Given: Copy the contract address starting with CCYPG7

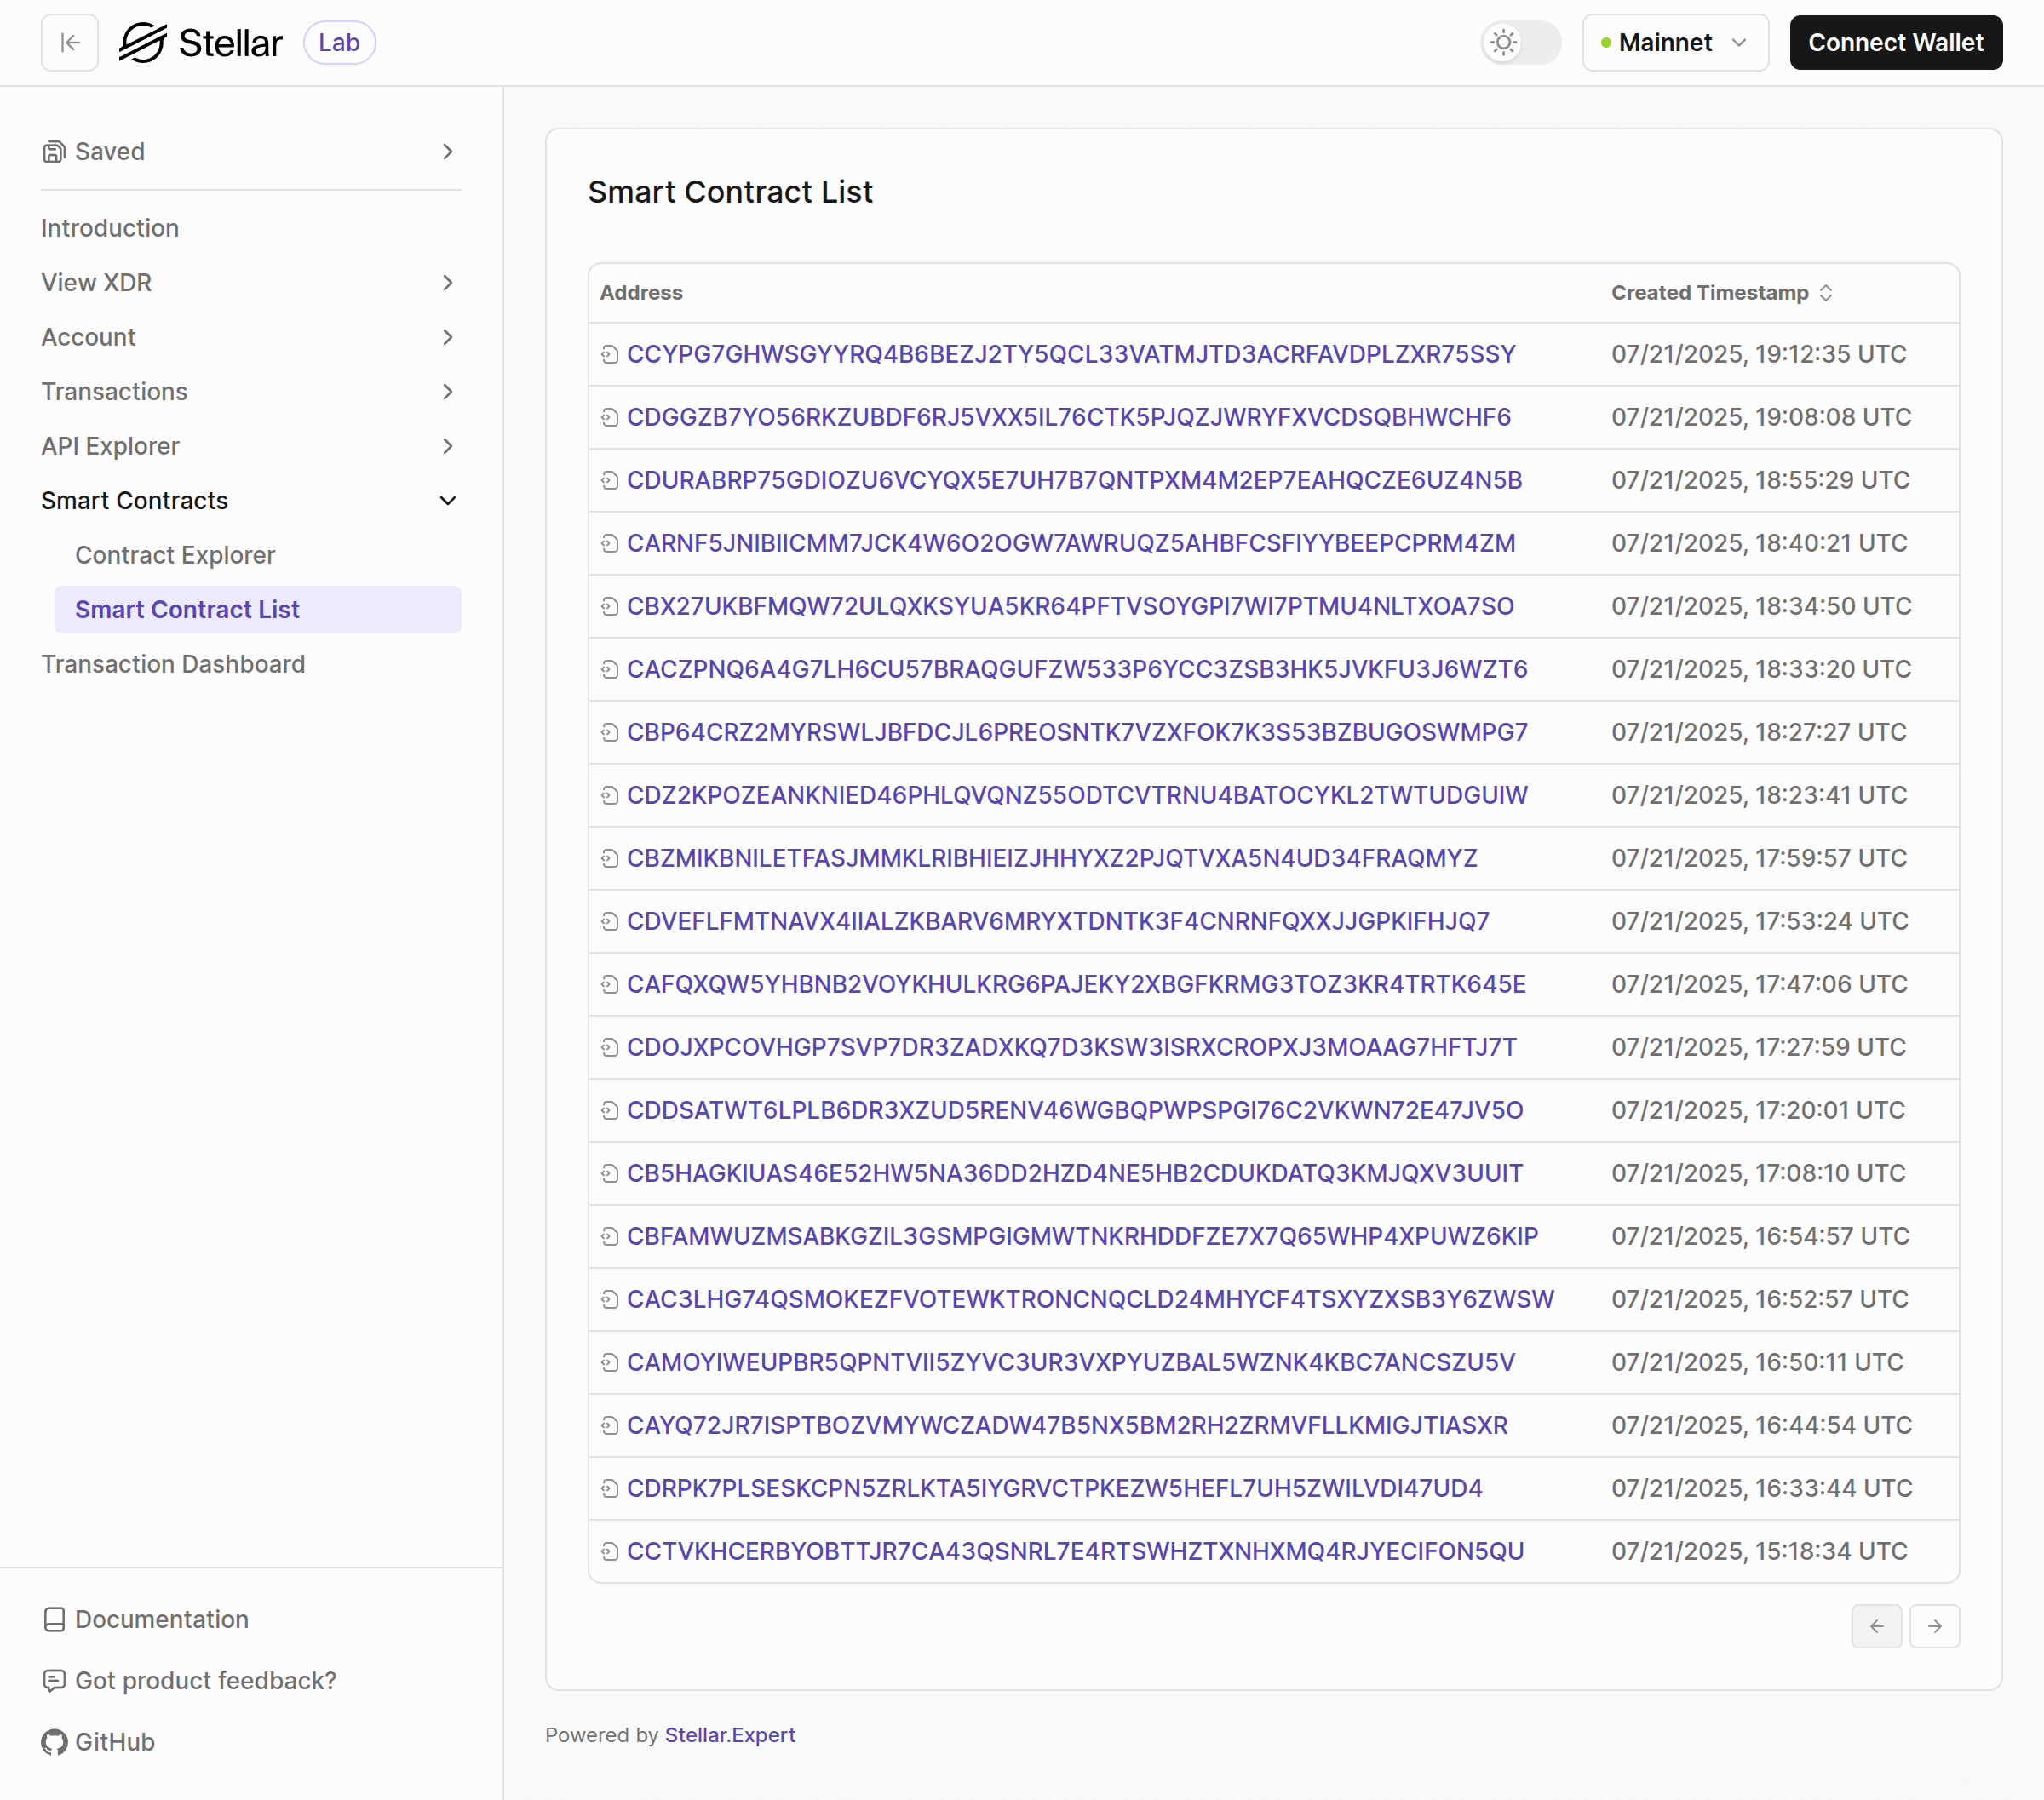Looking at the screenshot, I should (x=611, y=354).
